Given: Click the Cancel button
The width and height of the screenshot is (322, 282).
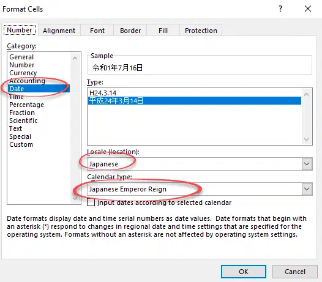Looking at the screenshot, I should tap(295, 272).
